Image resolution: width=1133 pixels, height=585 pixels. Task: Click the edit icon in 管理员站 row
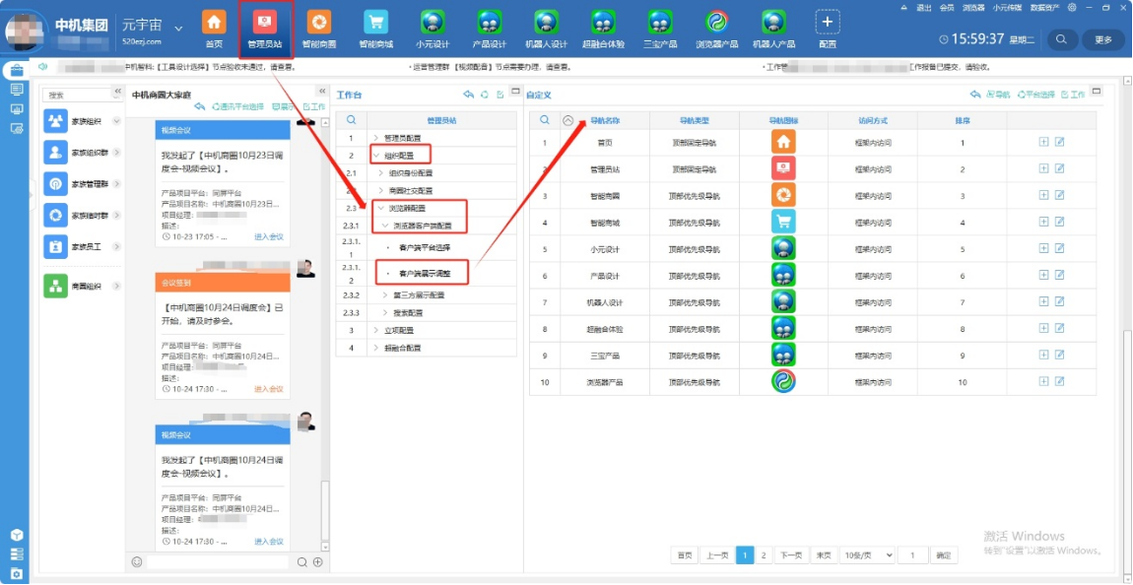point(1059,168)
